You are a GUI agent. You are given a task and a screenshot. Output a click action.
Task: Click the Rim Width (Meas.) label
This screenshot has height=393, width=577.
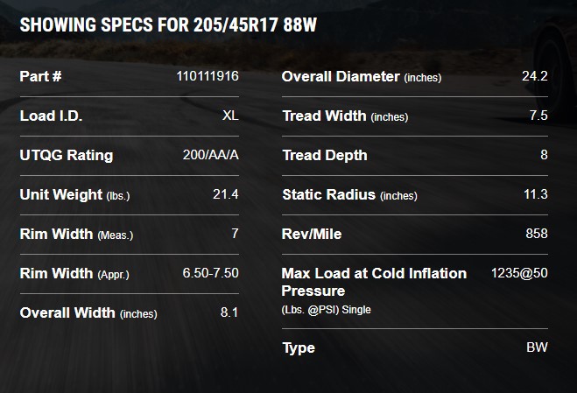76,234
